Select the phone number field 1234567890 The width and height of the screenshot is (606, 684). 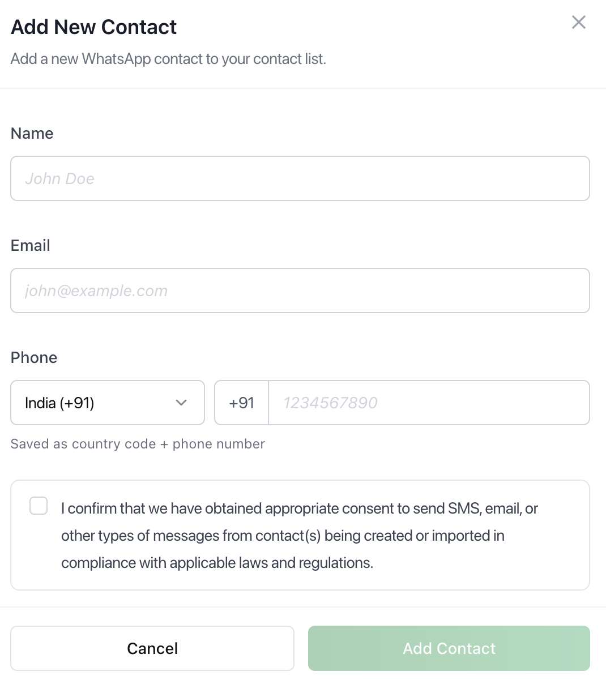429,403
